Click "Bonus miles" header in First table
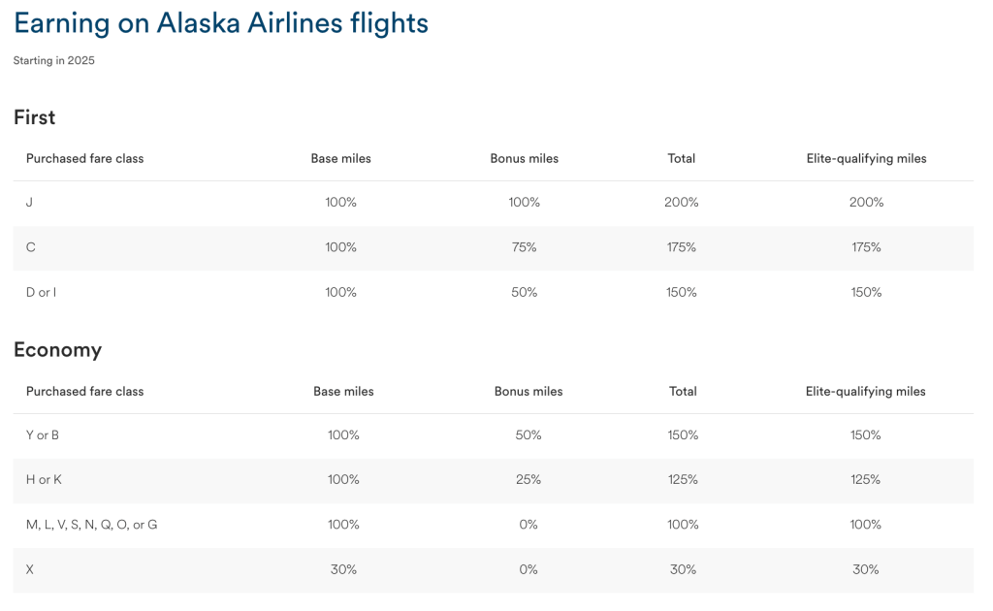993x611 pixels. [524, 158]
